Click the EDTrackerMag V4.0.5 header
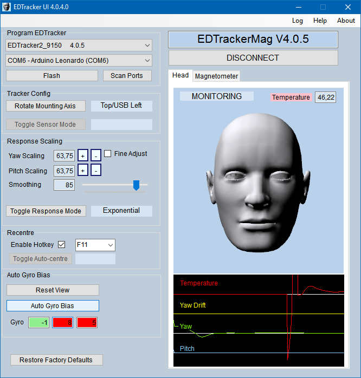Image resolution: width=361 pixels, height=378 pixels. pyautogui.click(x=253, y=40)
